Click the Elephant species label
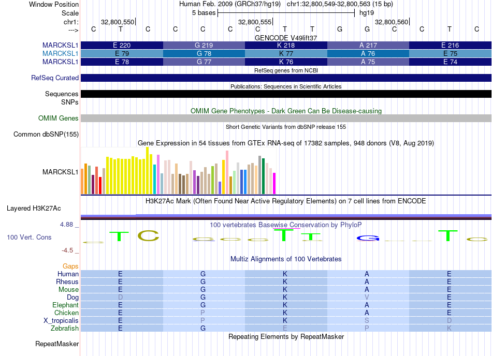Screen dimensions: 492x356 coord(65,305)
